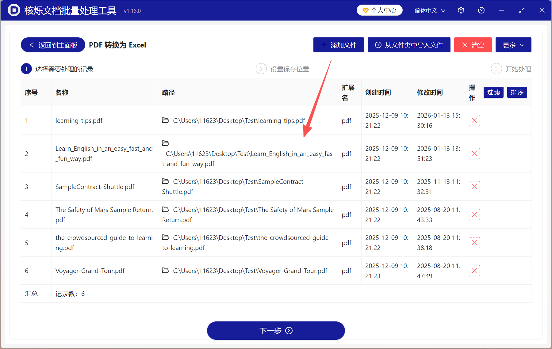552x349 pixels.
Task: Click the app logo icon
Action: (x=13, y=10)
